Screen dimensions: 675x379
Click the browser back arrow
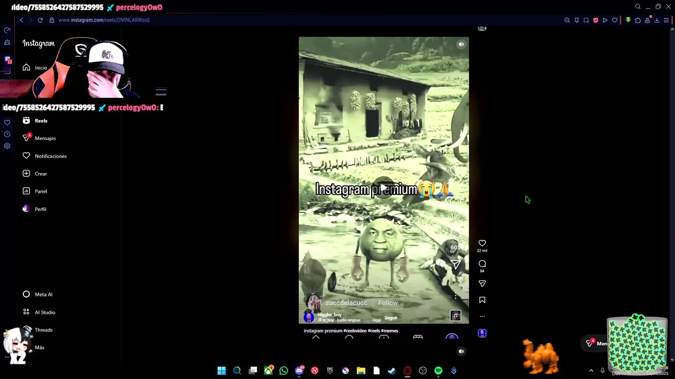pos(21,20)
